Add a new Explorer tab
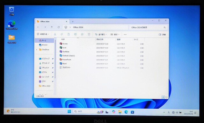This screenshot has width=204, height=123. click(x=73, y=21)
